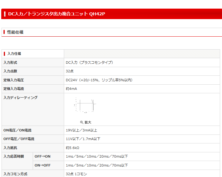Click the 入力ディレーティング row label

(20, 98)
